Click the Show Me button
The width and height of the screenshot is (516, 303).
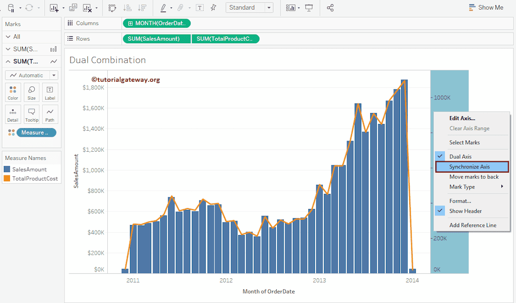pos(486,8)
